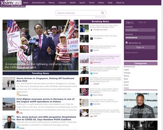
Task: Open the Travel menu
Action: tap(92, 3)
